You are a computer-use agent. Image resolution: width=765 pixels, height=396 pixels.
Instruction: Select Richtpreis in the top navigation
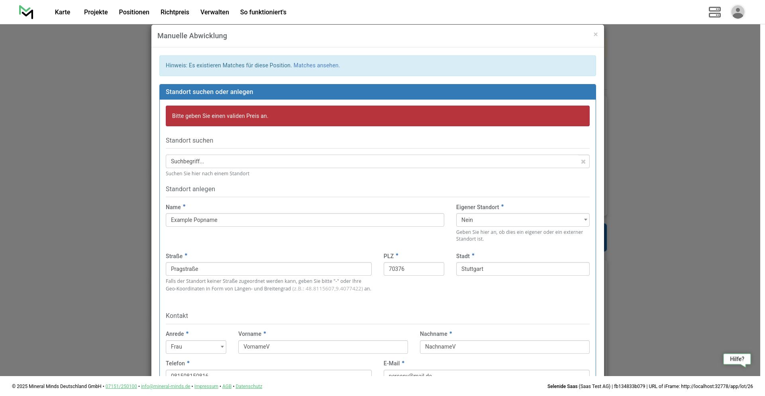tap(175, 12)
